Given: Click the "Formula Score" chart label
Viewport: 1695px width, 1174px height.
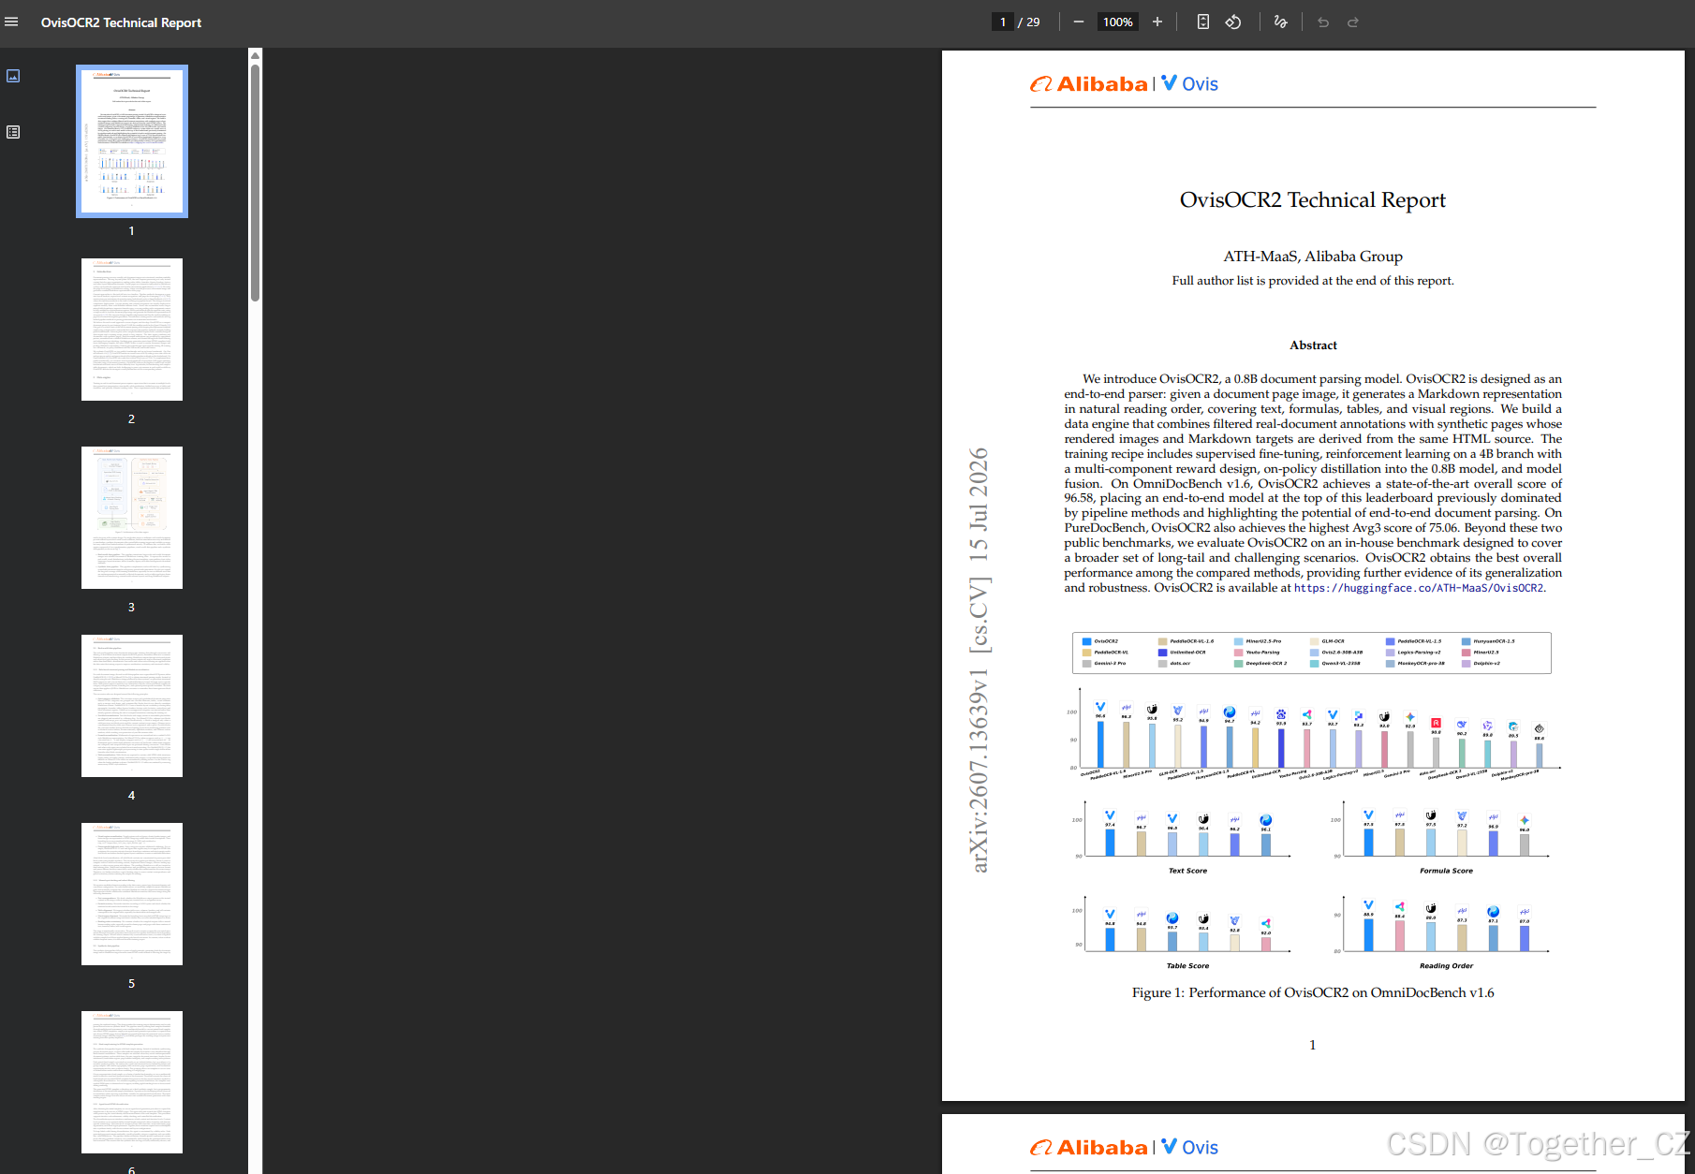Looking at the screenshot, I should coord(1446,871).
